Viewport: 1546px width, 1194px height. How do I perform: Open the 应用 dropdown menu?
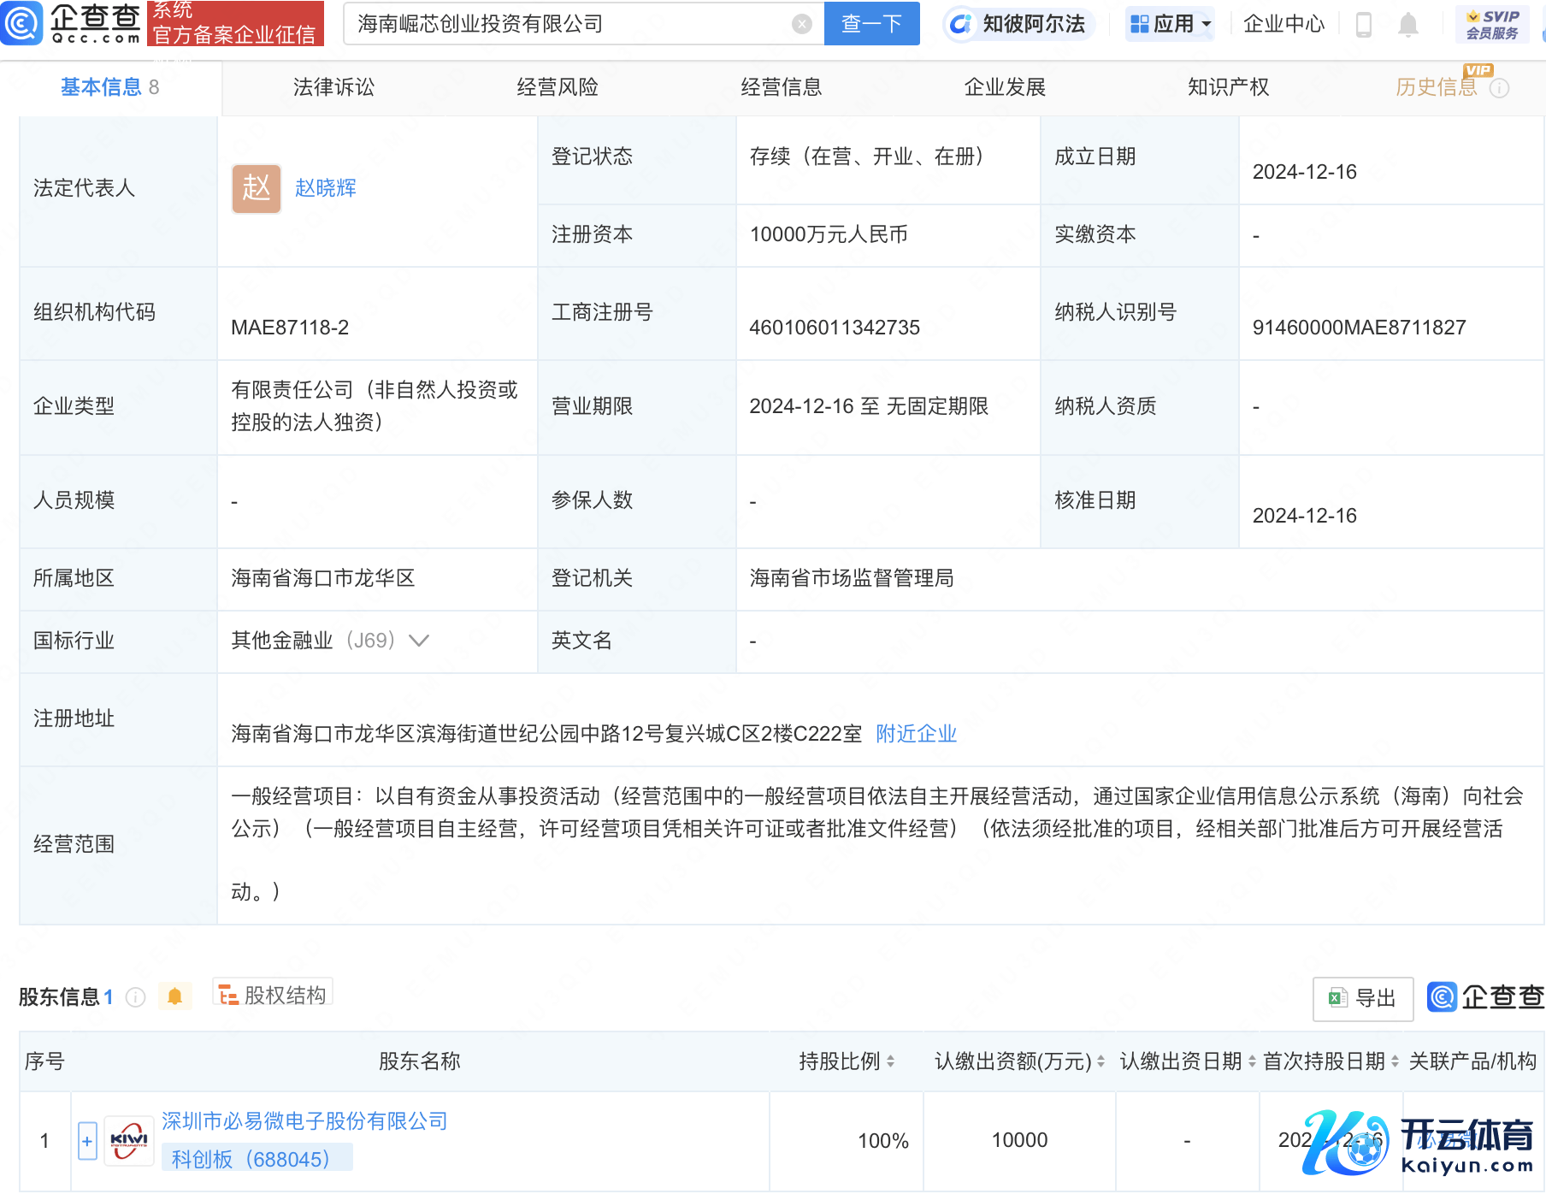coord(1171,24)
